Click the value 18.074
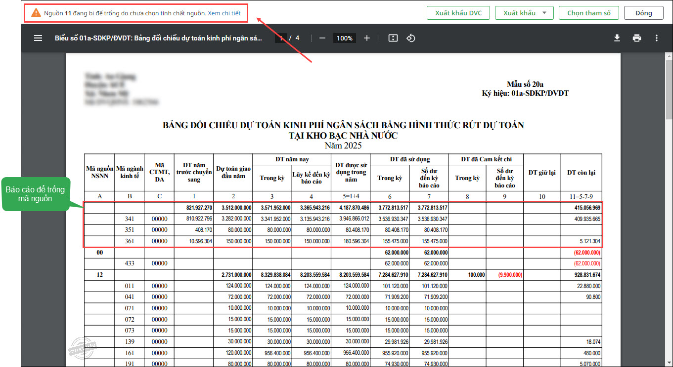 pyautogui.click(x=592, y=342)
